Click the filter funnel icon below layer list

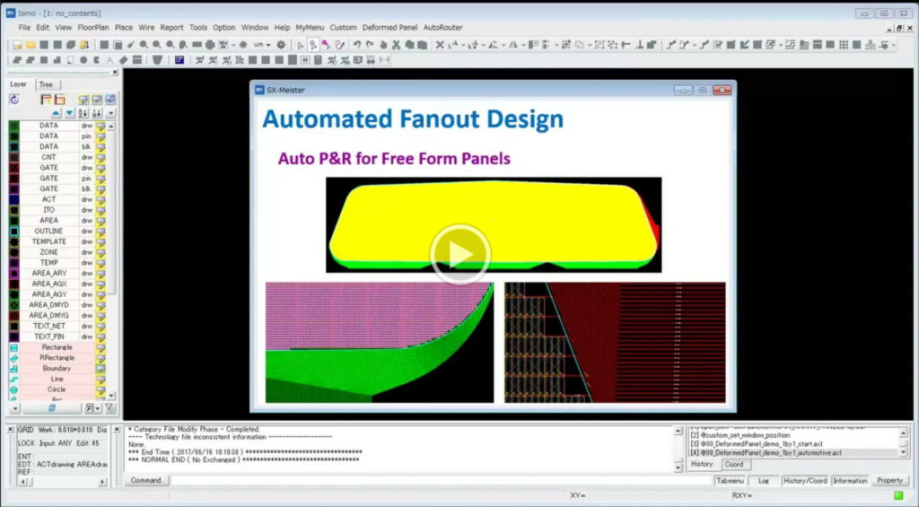pyautogui.click(x=109, y=408)
